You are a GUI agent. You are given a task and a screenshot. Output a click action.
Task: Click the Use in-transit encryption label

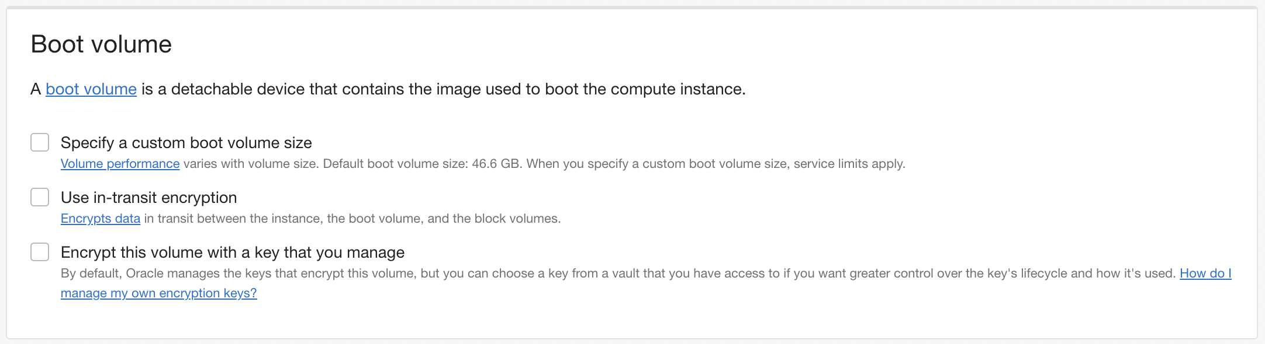pos(148,197)
